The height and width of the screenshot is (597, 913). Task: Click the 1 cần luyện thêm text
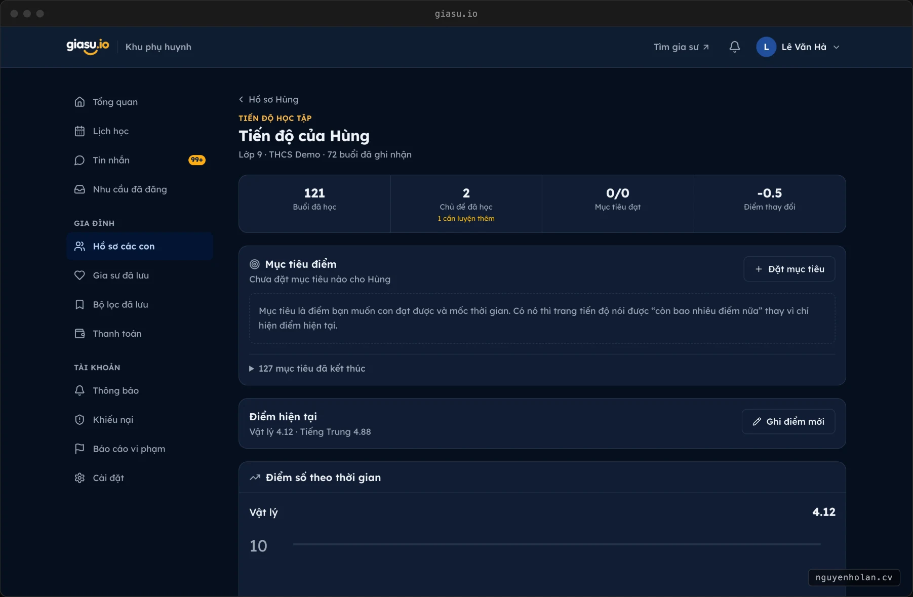(x=466, y=219)
